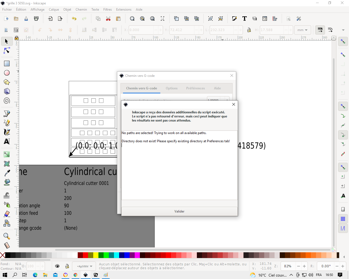Image resolution: width=349 pixels, height=279 pixels.
Task: Click the Print document icon
Action: point(36,19)
